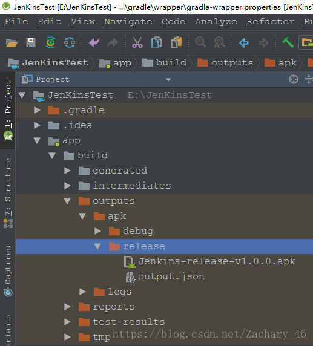The width and height of the screenshot is (313, 346).
Task: Select the debug folder in tree
Action: (x=131, y=231)
